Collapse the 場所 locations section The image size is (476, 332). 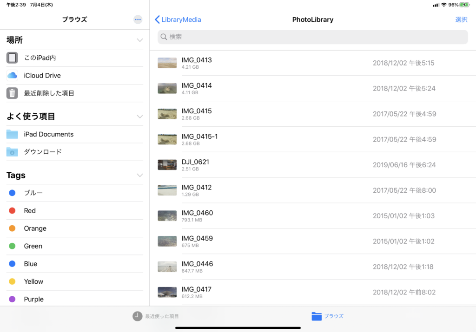139,40
